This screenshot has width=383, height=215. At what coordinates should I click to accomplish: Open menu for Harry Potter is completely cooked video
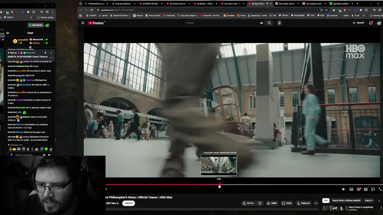tap(381, 208)
